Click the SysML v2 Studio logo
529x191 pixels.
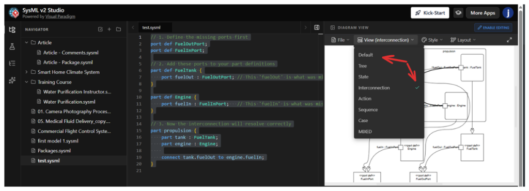pyautogui.click(x=14, y=13)
